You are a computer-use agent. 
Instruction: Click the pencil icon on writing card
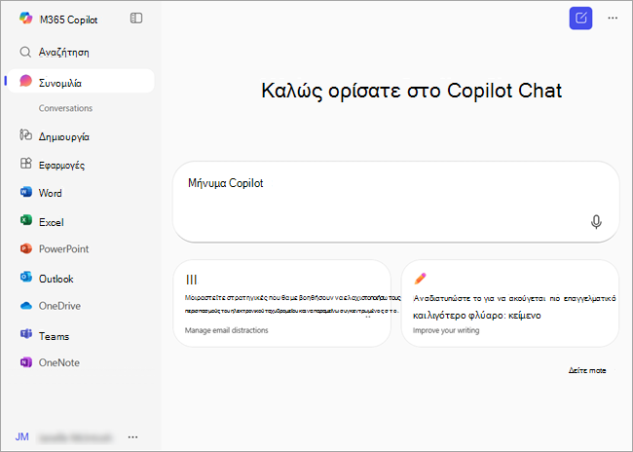[420, 279]
